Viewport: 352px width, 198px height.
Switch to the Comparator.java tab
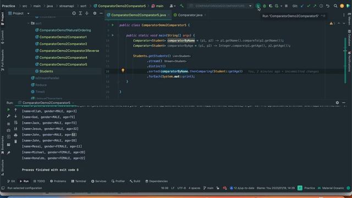[190, 15]
